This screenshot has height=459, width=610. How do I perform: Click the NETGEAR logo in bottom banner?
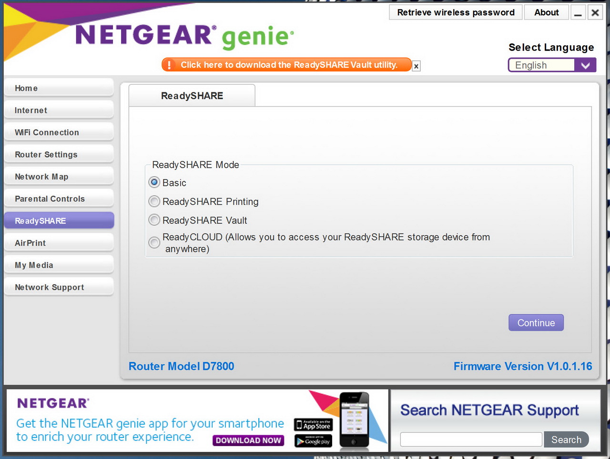click(53, 403)
